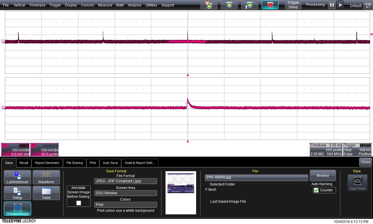
Task: Open the Measure menu
Action: [105, 5]
